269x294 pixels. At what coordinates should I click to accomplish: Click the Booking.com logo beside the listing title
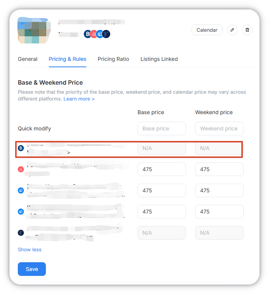click(88, 34)
